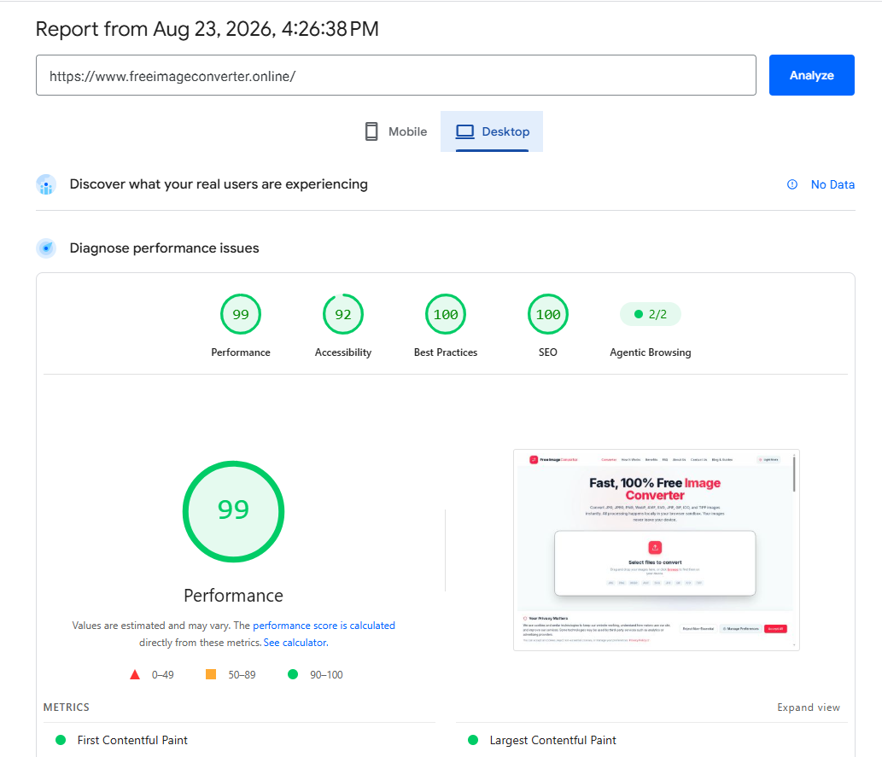Click the large 99 performance gauge

coord(233,511)
